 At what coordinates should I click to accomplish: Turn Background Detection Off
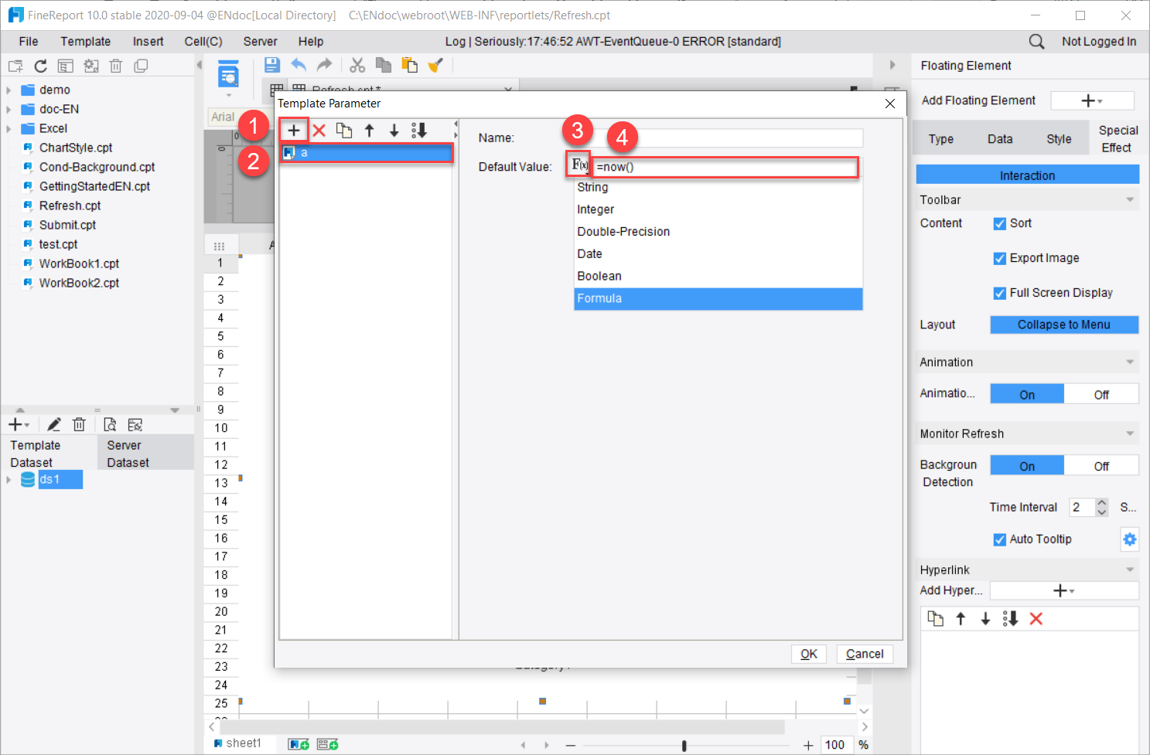(1101, 465)
